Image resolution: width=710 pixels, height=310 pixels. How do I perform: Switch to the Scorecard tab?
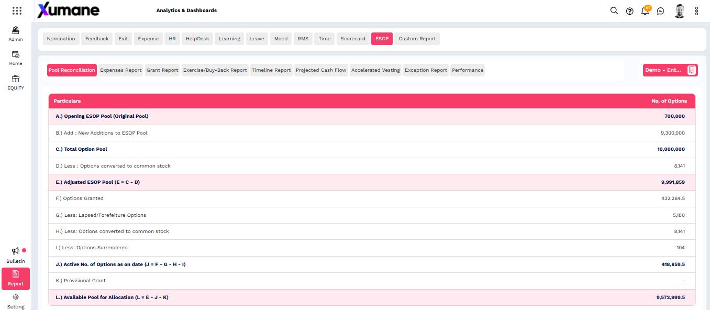pos(353,39)
